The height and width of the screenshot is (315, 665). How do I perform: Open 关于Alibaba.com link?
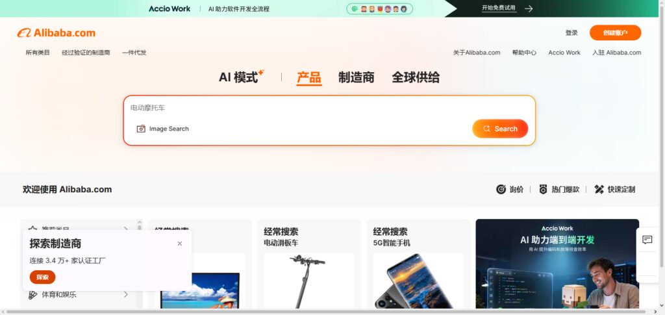[477, 53]
